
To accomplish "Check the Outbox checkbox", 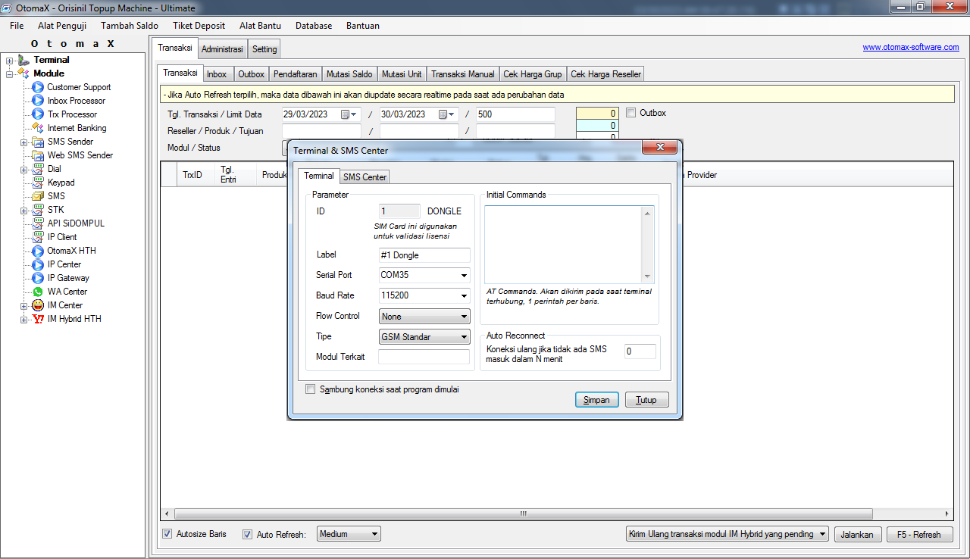I will point(631,113).
